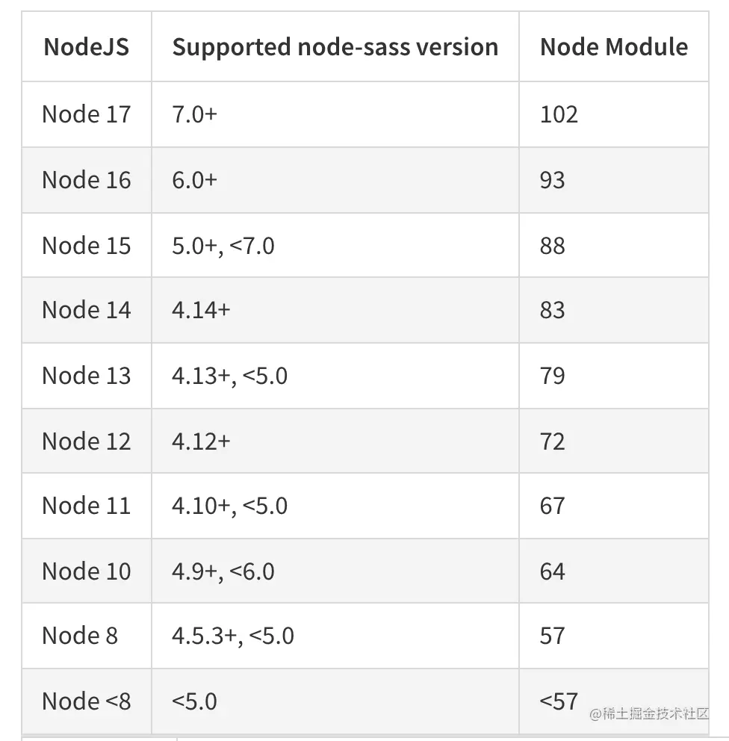Image resolution: width=729 pixels, height=741 pixels.
Task: Click the Node 16 row label
Action: pyautogui.click(x=86, y=180)
